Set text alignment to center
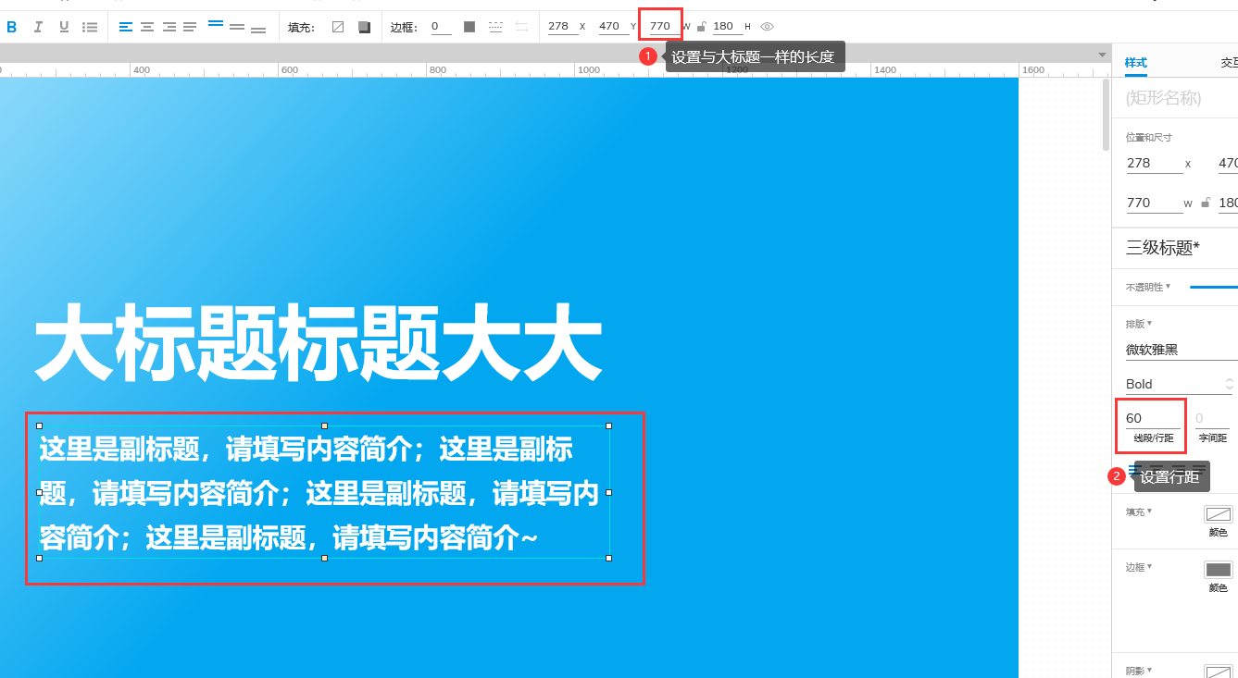Image resolution: width=1238 pixels, height=678 pixels. click(146, 26)
